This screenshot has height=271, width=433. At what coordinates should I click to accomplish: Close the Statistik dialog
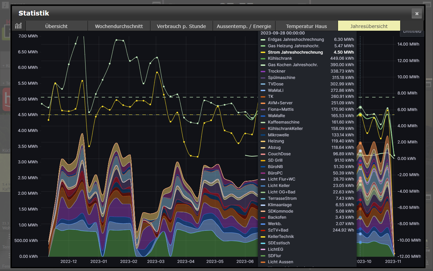coord(417,13)
